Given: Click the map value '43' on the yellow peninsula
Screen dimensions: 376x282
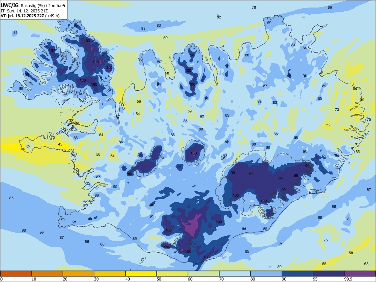Looking at the screenshot, I should (x=60, y=144).
